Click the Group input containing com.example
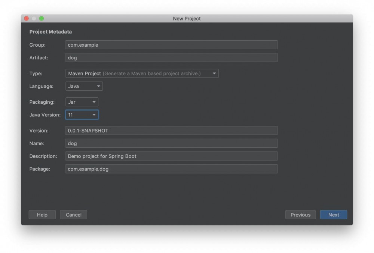The width and height of the screenshot is (374, 253). tap(171, 44)
